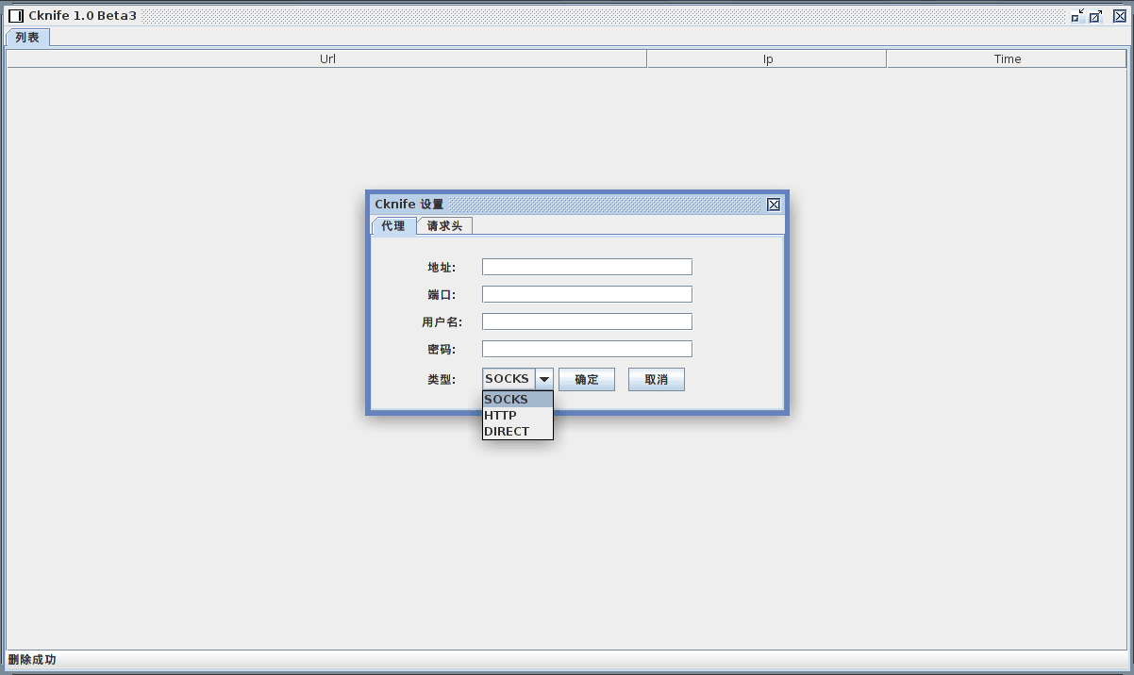The height and width of the screenshot is (675, 1134).
Task: Focus the 地址 input field
Action: tap(587, 267)
